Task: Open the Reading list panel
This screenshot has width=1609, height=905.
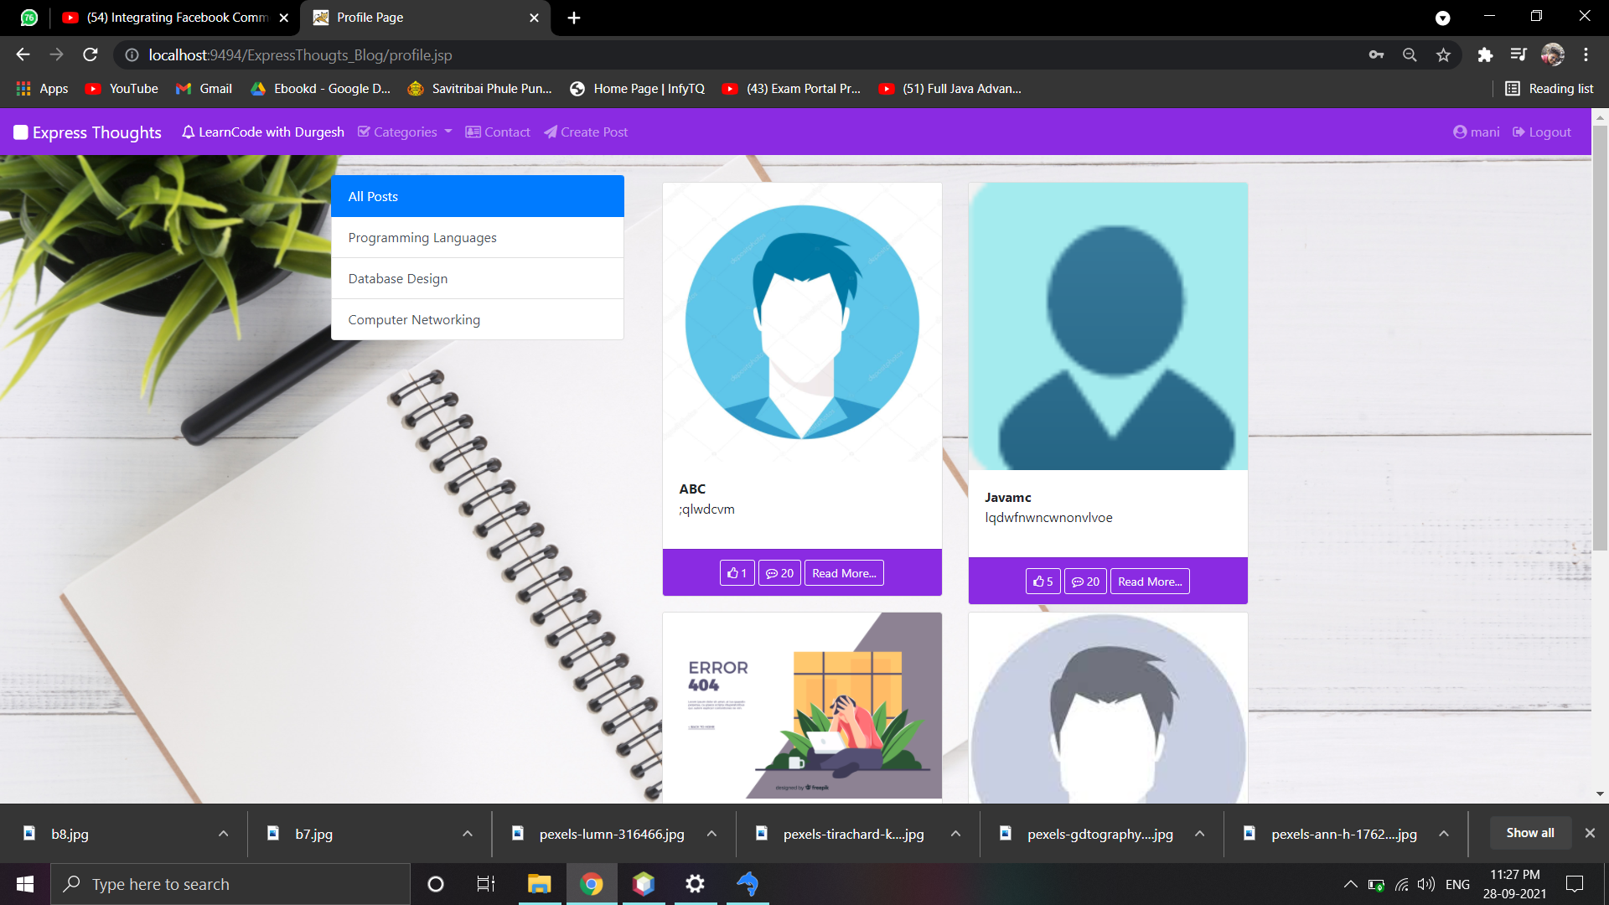Action: coord(1549,89)
